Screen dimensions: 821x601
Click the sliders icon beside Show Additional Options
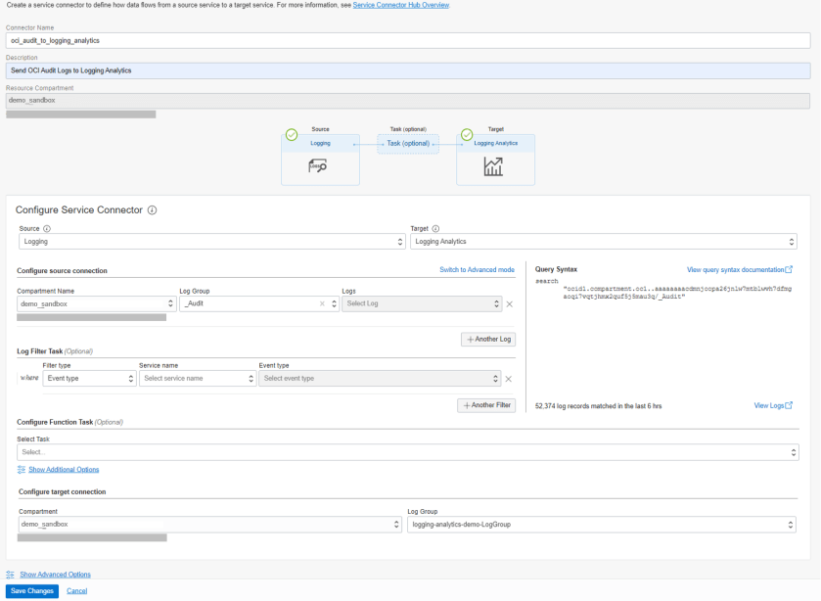[22, 469]
